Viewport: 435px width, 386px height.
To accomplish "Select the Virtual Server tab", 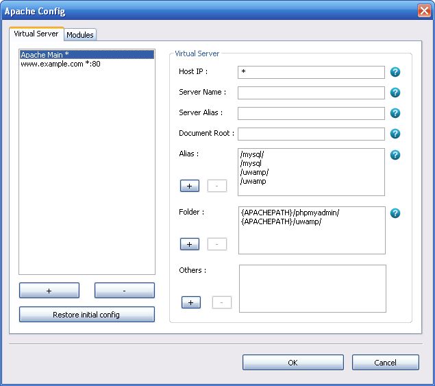I will tap(36, 34).
